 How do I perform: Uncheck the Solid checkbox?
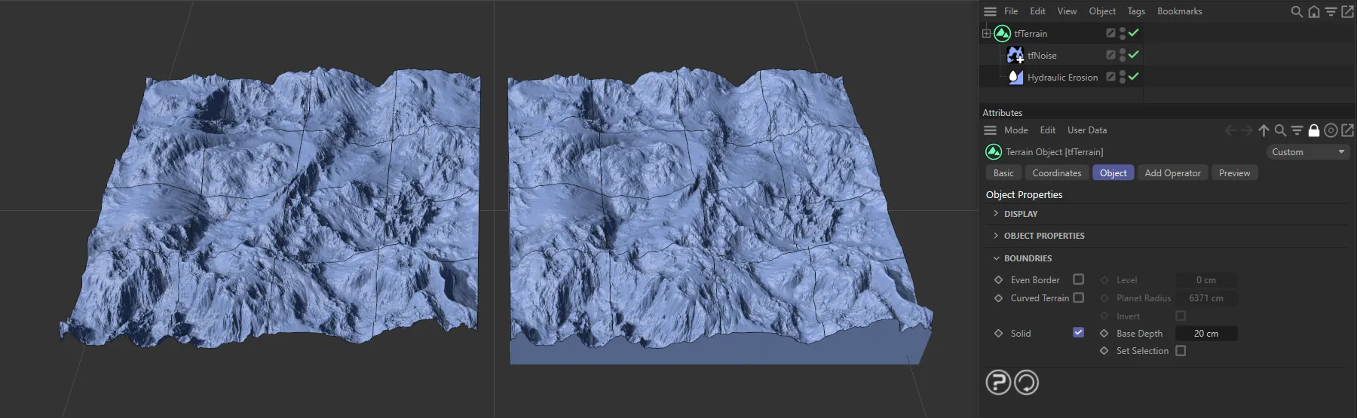pos(1078,332)
